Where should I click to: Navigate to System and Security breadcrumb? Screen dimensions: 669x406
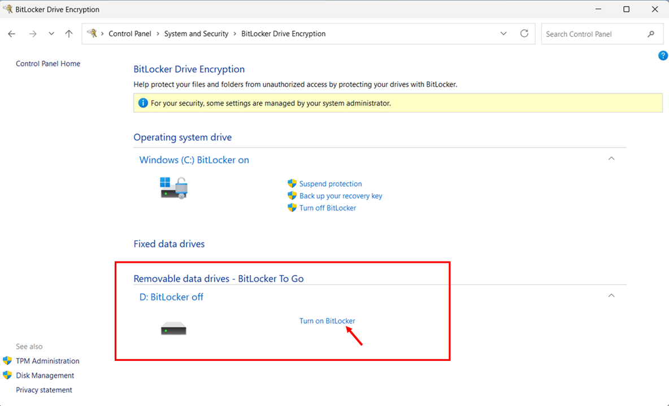196,34
